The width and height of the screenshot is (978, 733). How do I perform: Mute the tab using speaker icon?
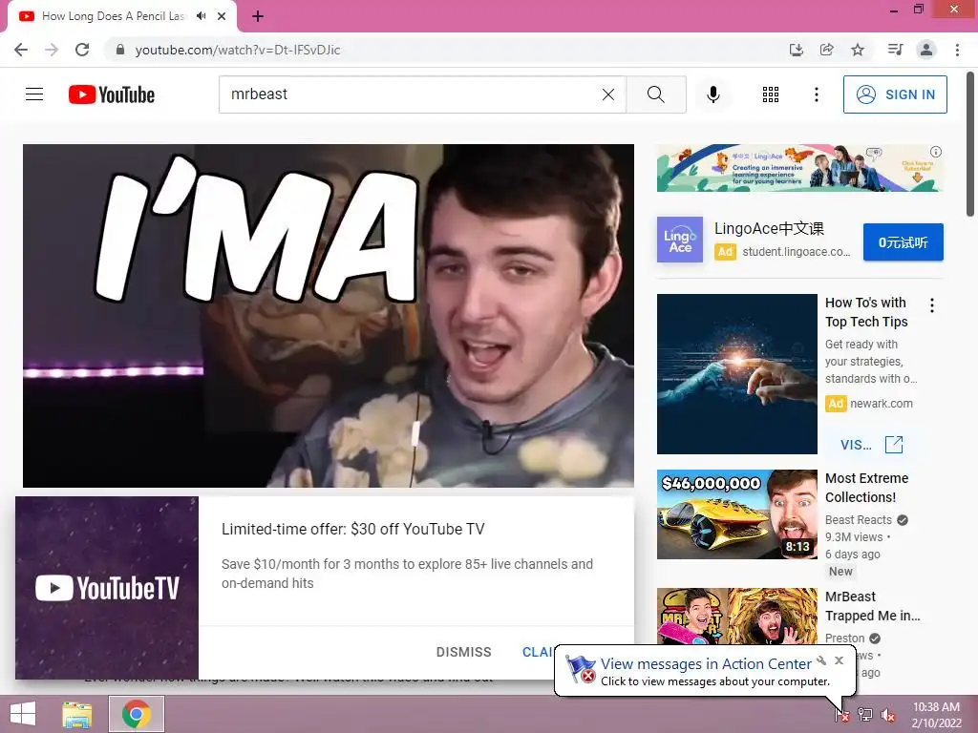[x=201, y=16]
